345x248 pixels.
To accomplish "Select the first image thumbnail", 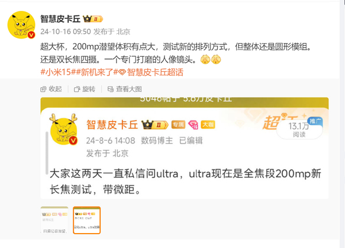I will point(55,220).
